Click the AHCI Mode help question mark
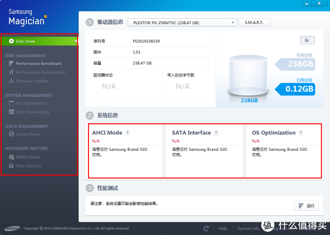The height and width of the screenshot is (235, 330). [128, 133]
